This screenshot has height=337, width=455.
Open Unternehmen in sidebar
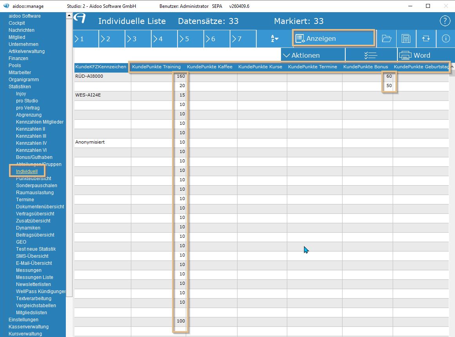pos(24,44)
